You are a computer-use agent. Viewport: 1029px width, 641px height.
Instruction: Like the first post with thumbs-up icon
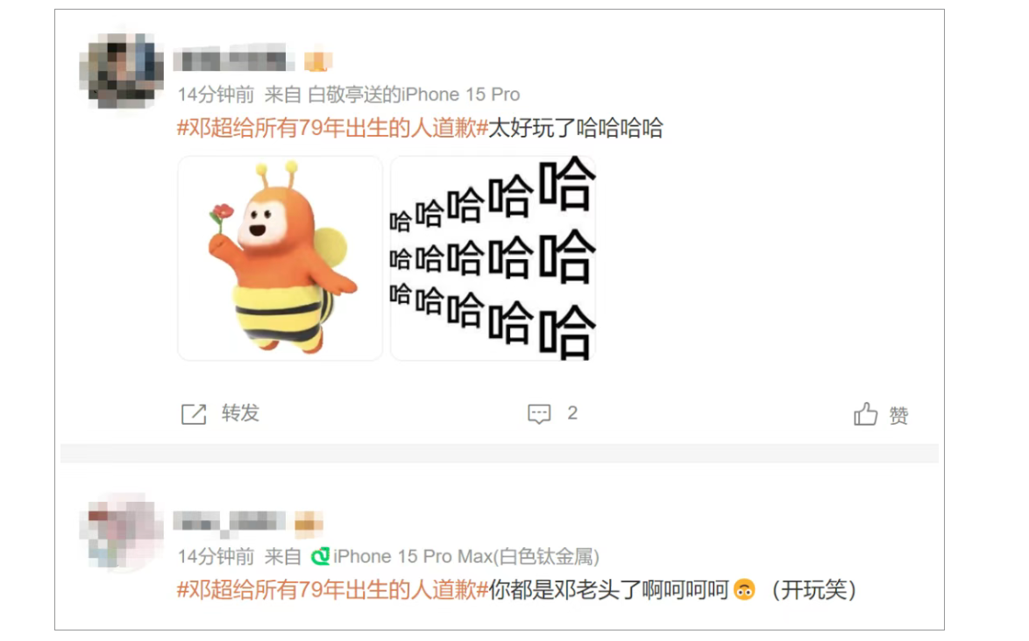point(866,413)
